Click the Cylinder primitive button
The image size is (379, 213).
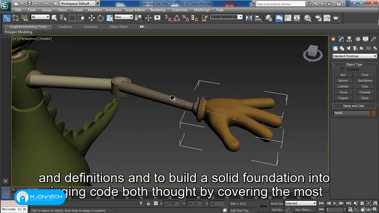coord(343,86)
